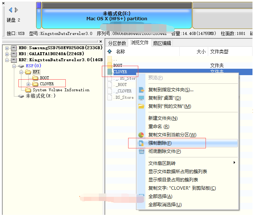Go to the next disk with right arrow
Image resolution: width=254 pixels, height=219 pixels.
[16, 10]
